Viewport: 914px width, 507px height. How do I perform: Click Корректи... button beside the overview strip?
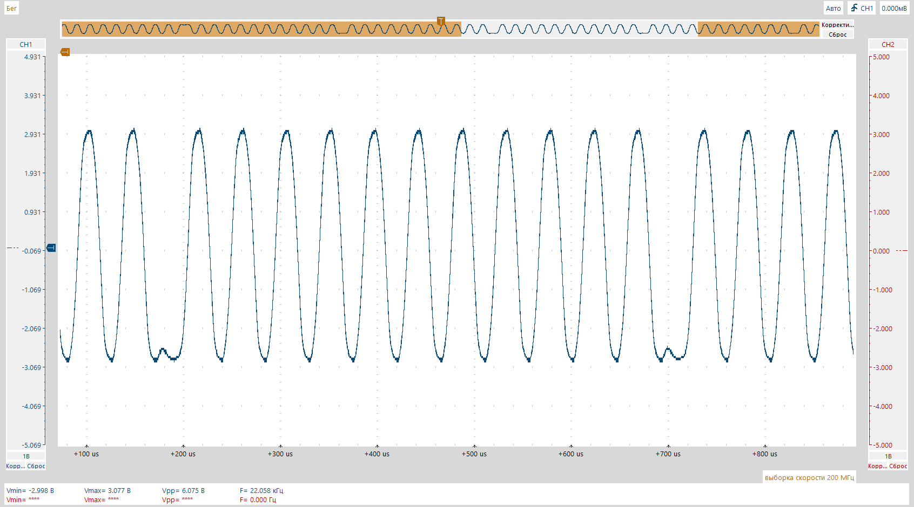(x=837, y=25)
